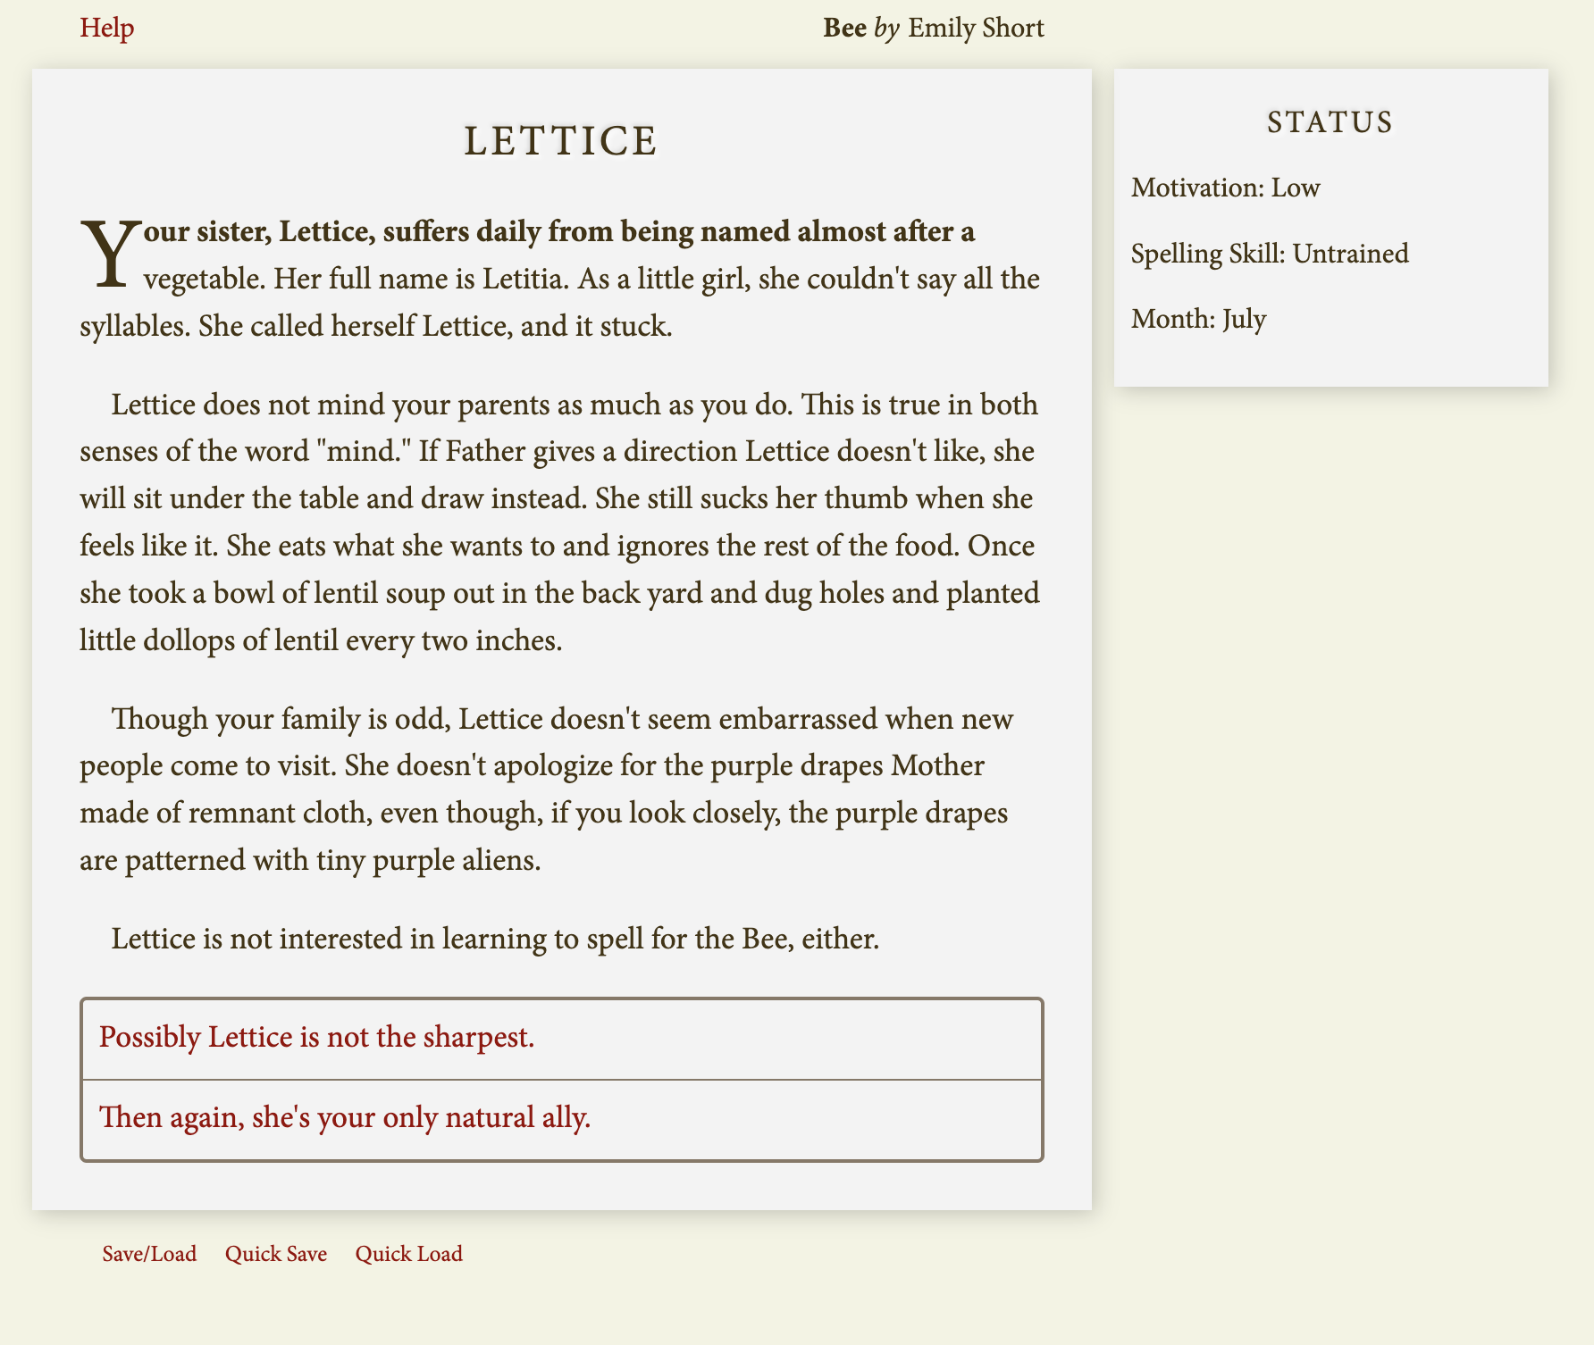The width and height of the screenshot is (1594, 1345).
Task: Click Quick Load
Action: pos(409,1254)
